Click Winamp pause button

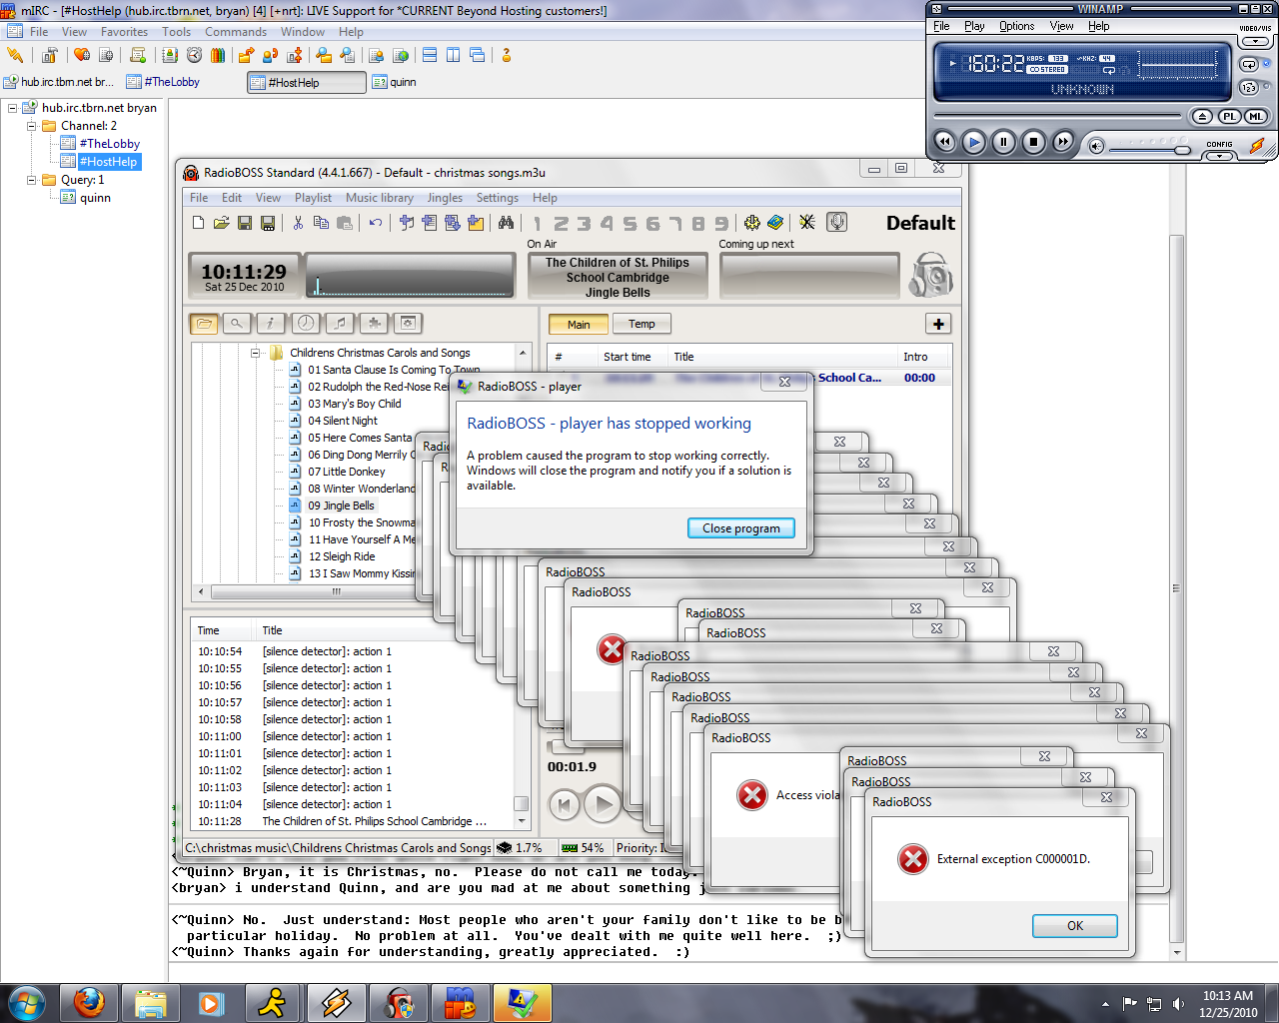[1003, 142]
